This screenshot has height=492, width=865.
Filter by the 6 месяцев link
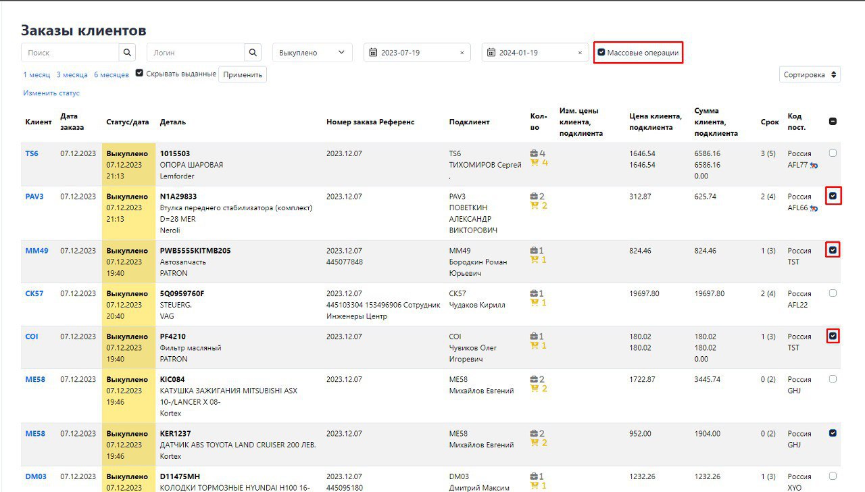coord(112,75)
